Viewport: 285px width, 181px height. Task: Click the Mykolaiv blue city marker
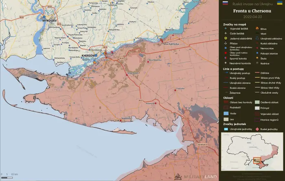coord(44,17)
